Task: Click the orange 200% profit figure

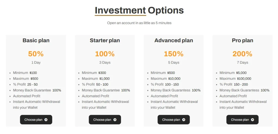Action: pyautogui.click(x=242, y=54)
